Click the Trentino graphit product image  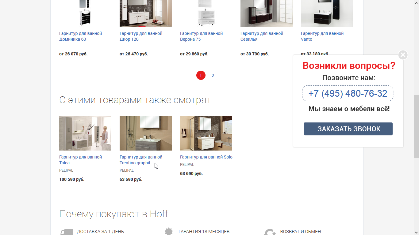pos(146,133)
